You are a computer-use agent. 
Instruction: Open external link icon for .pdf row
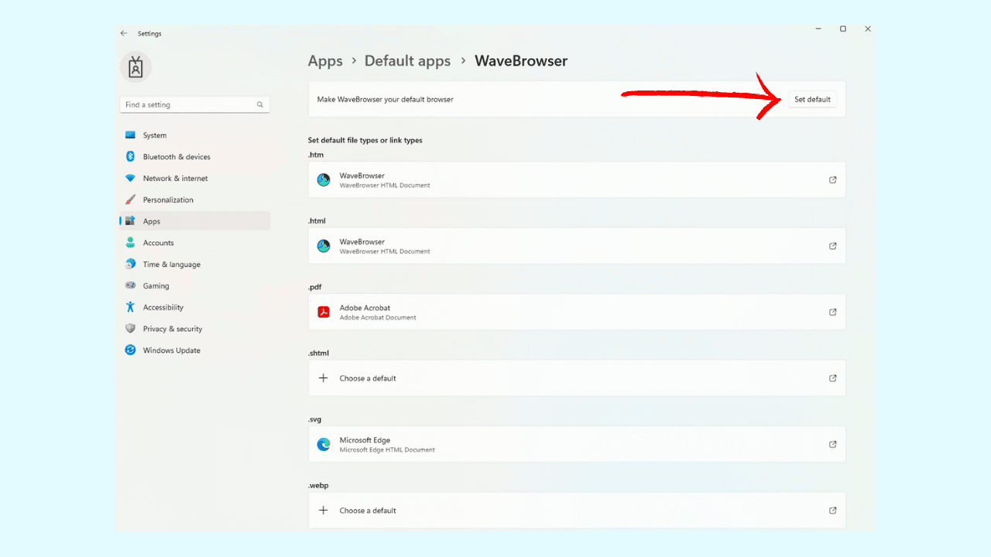click(833, 312)
